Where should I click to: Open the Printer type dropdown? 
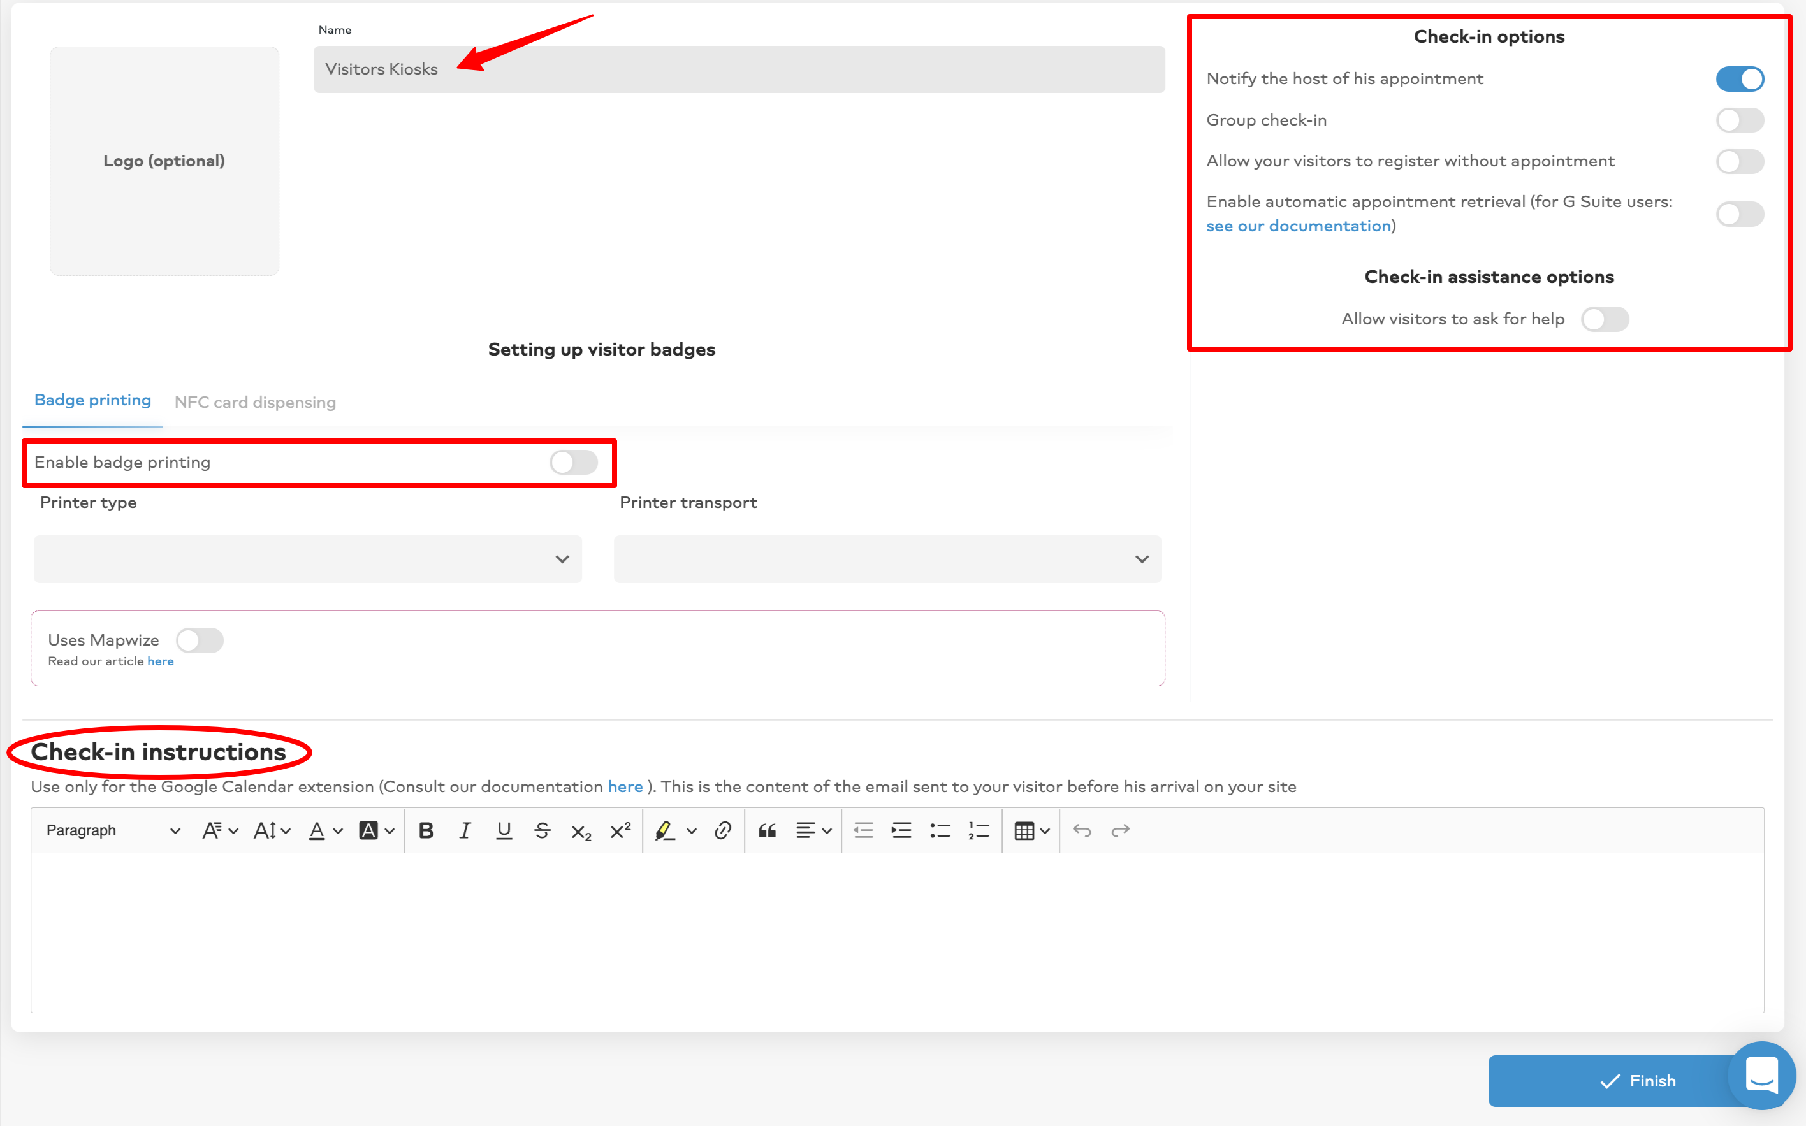click(x=308, y=559)
